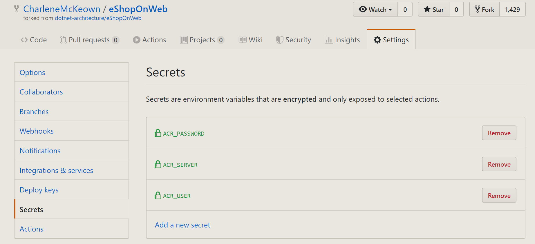
Task: Click the fork icon in Fork button
Action: [x=477, y=9]
